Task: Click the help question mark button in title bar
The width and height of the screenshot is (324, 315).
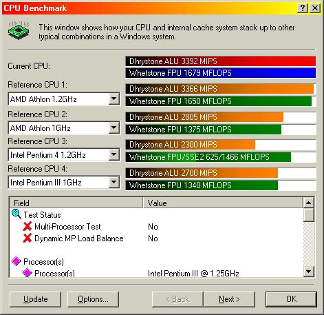Action: click(303, 8)
